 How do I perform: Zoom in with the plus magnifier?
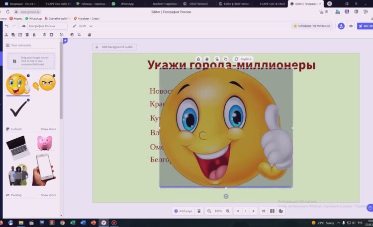pyautogui.click(x=228, y=211)
